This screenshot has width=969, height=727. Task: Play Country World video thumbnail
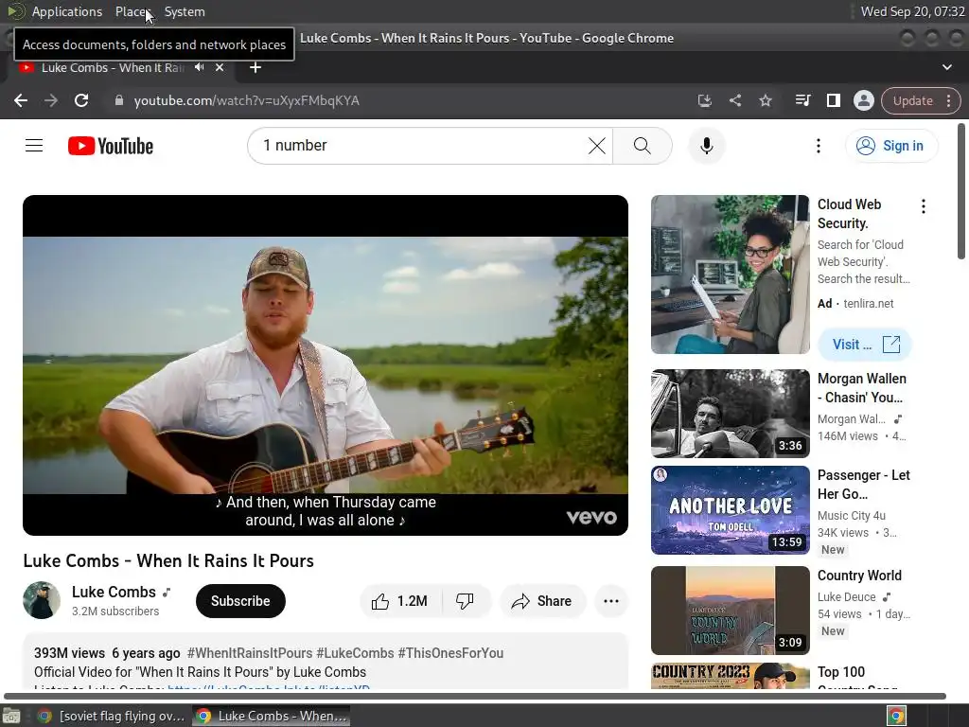730,611
